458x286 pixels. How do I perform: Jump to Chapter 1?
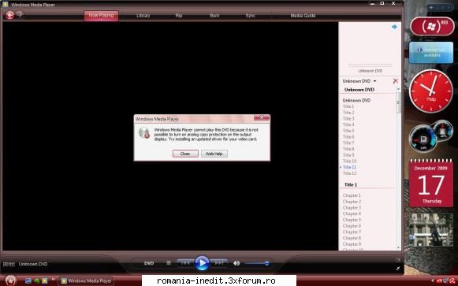coord(352,195)
